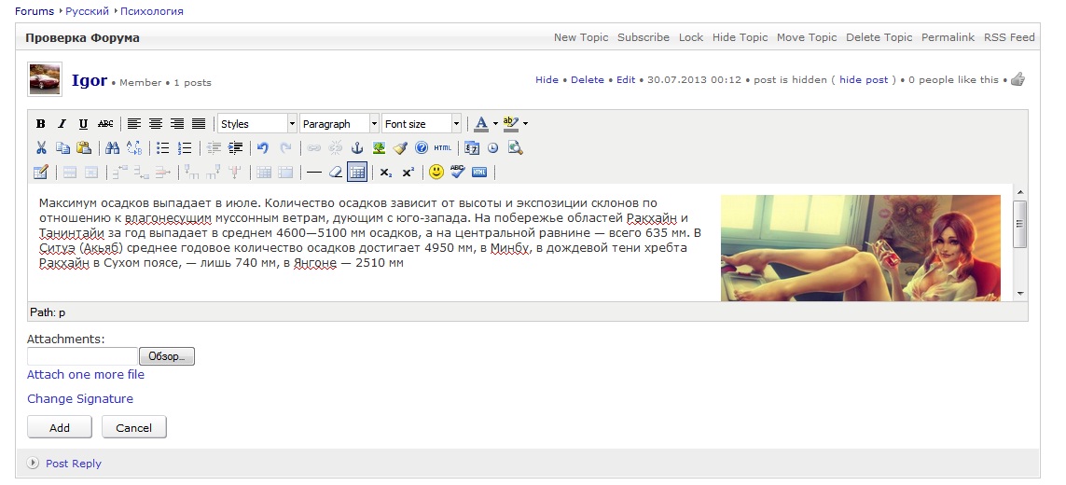Copy the selection with the copy icon
1066x485 pixels.
[x=62, y=147]
